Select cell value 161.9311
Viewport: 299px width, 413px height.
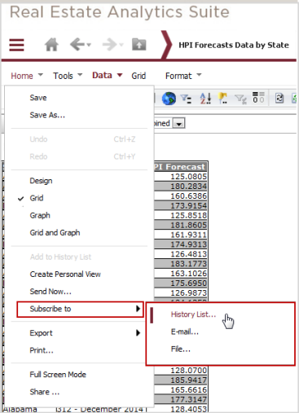click(188, 235)
